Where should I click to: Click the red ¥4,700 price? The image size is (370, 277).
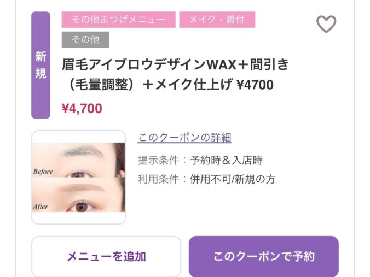82,109
